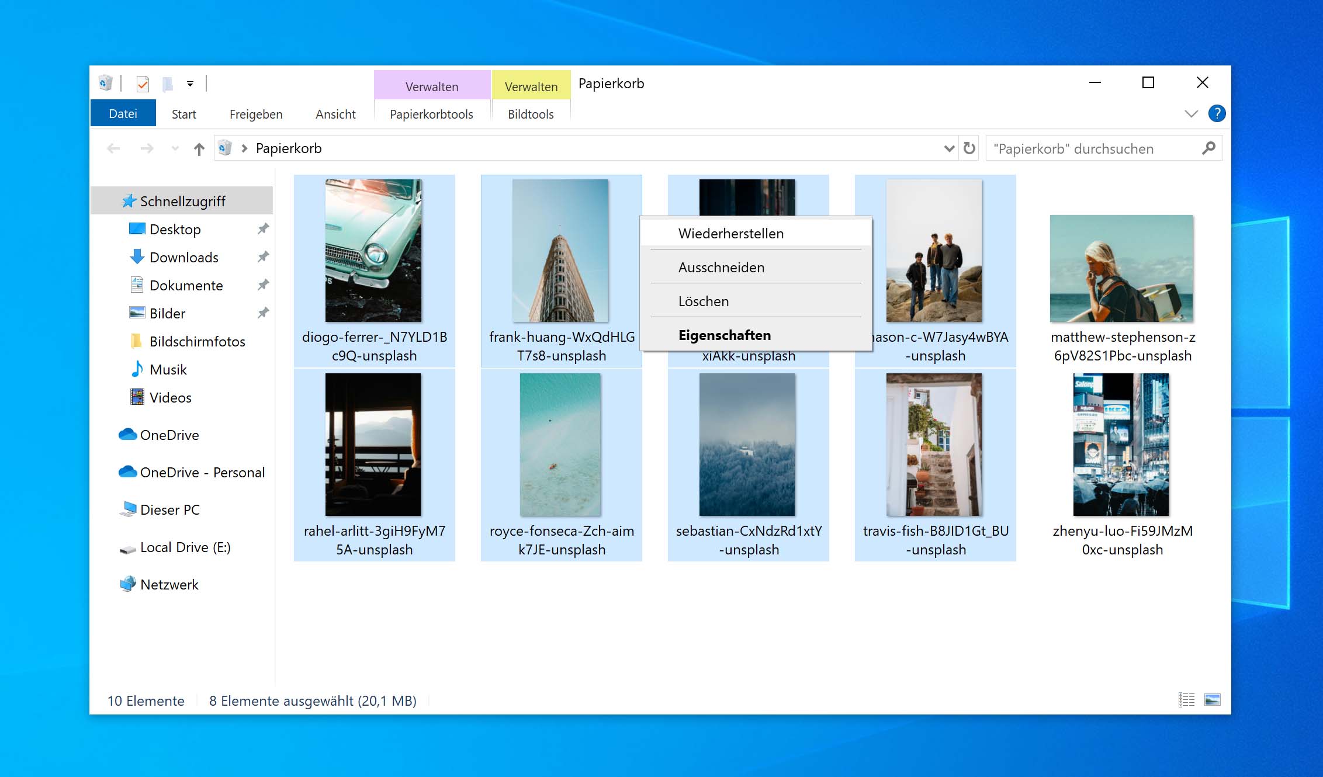Choose Ausschneiden from the context menu

(756, 267)
